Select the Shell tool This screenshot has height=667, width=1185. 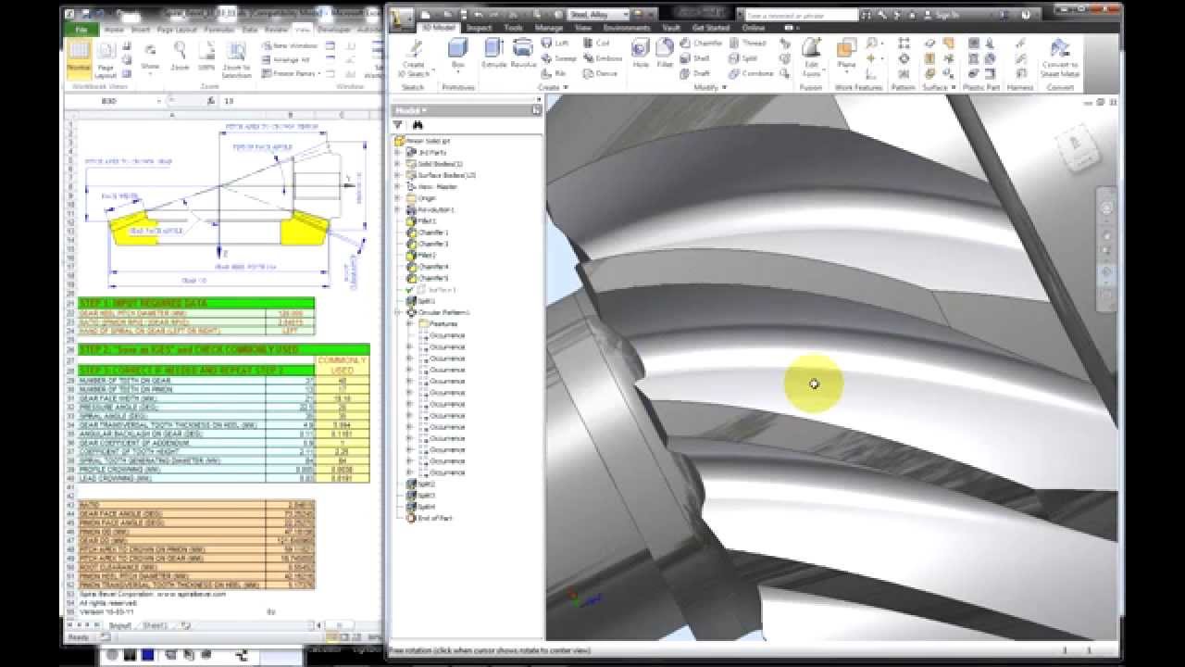[694, 58]
